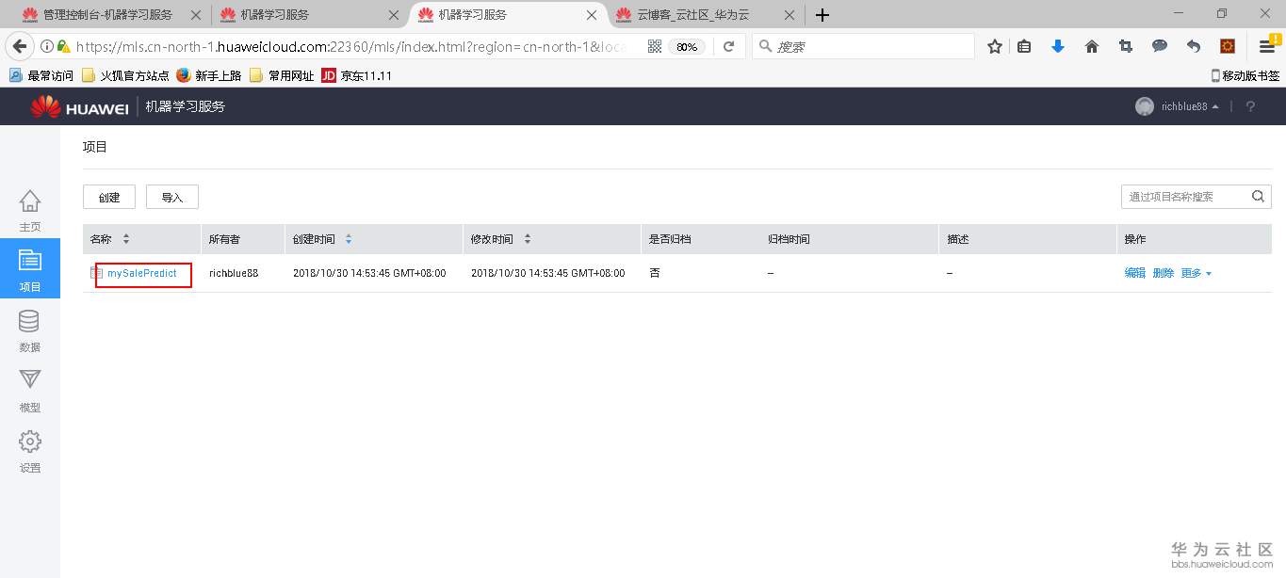Open the 数据 section in the sidebar
This screenshot has width=1286, height=578.
point(29,331)
